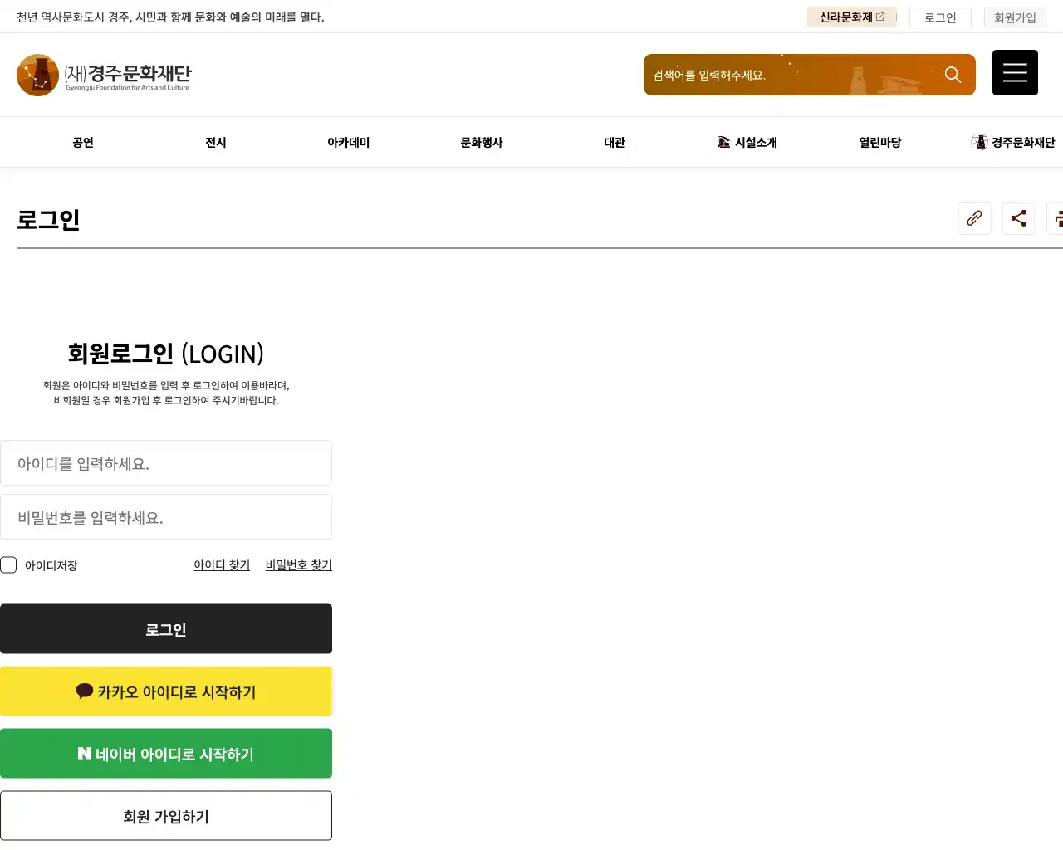Click the share icon

(x=1018, y=218)
